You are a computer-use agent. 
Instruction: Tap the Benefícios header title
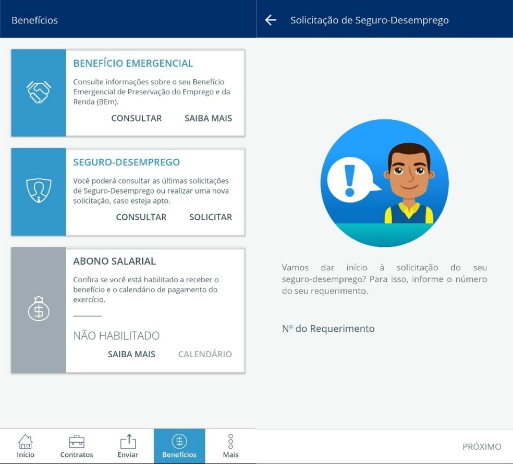tap(35, 20)
